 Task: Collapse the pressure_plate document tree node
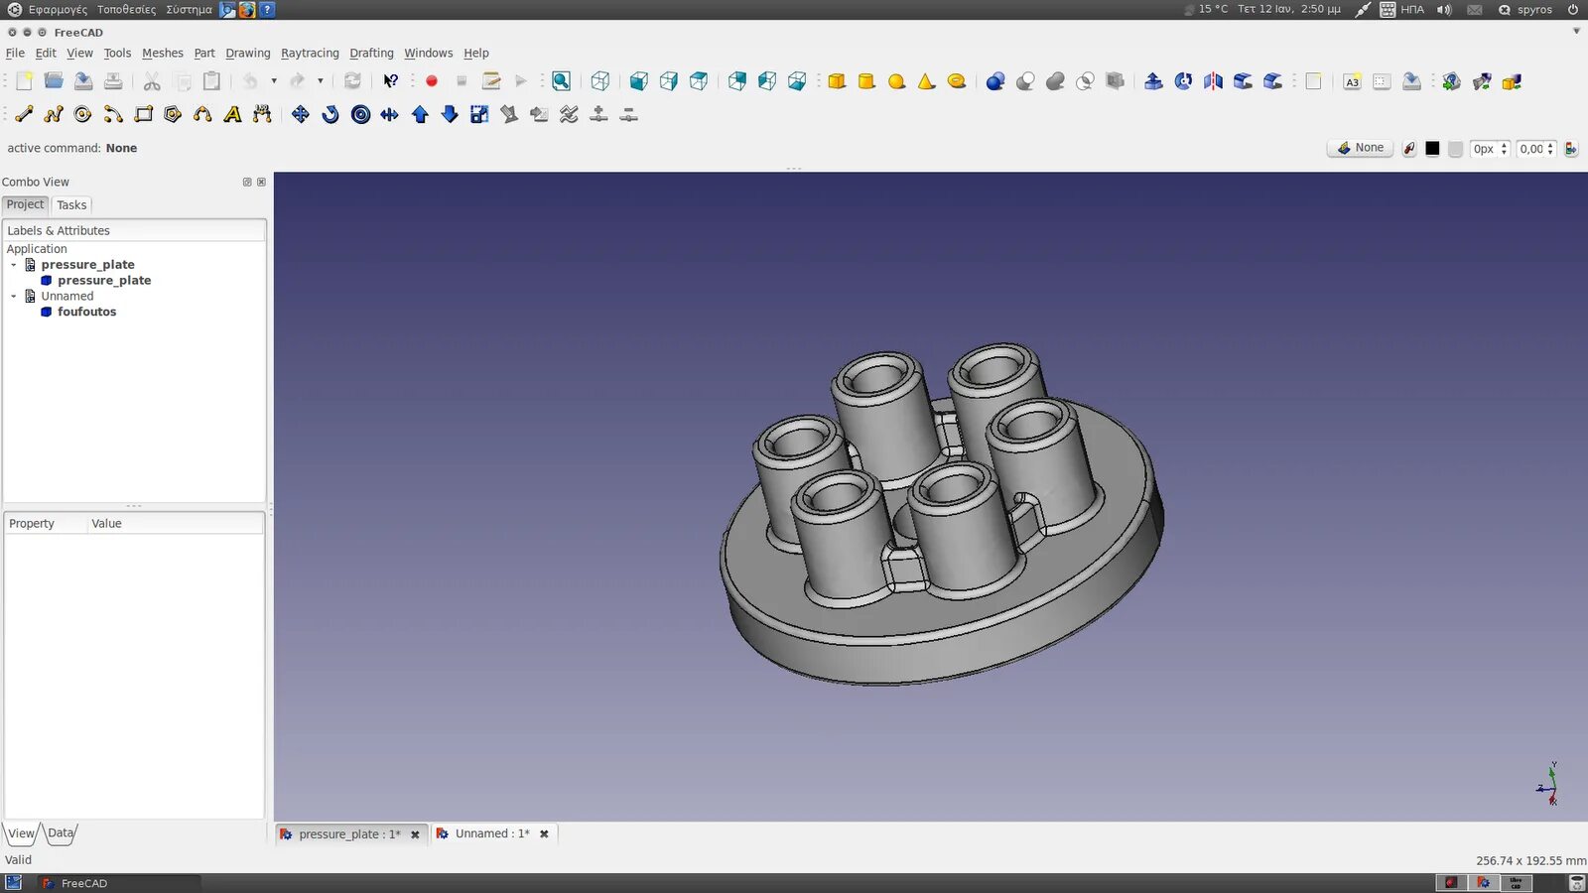[14, 265]
